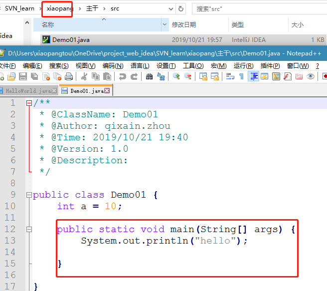Click the Undo arrow icon
This screenshot has width=327, height=291.
123,76
